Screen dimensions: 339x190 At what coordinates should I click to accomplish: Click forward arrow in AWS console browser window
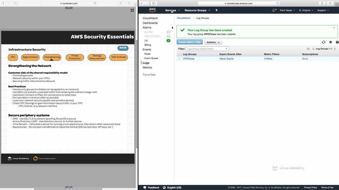[x=147, y=3]
